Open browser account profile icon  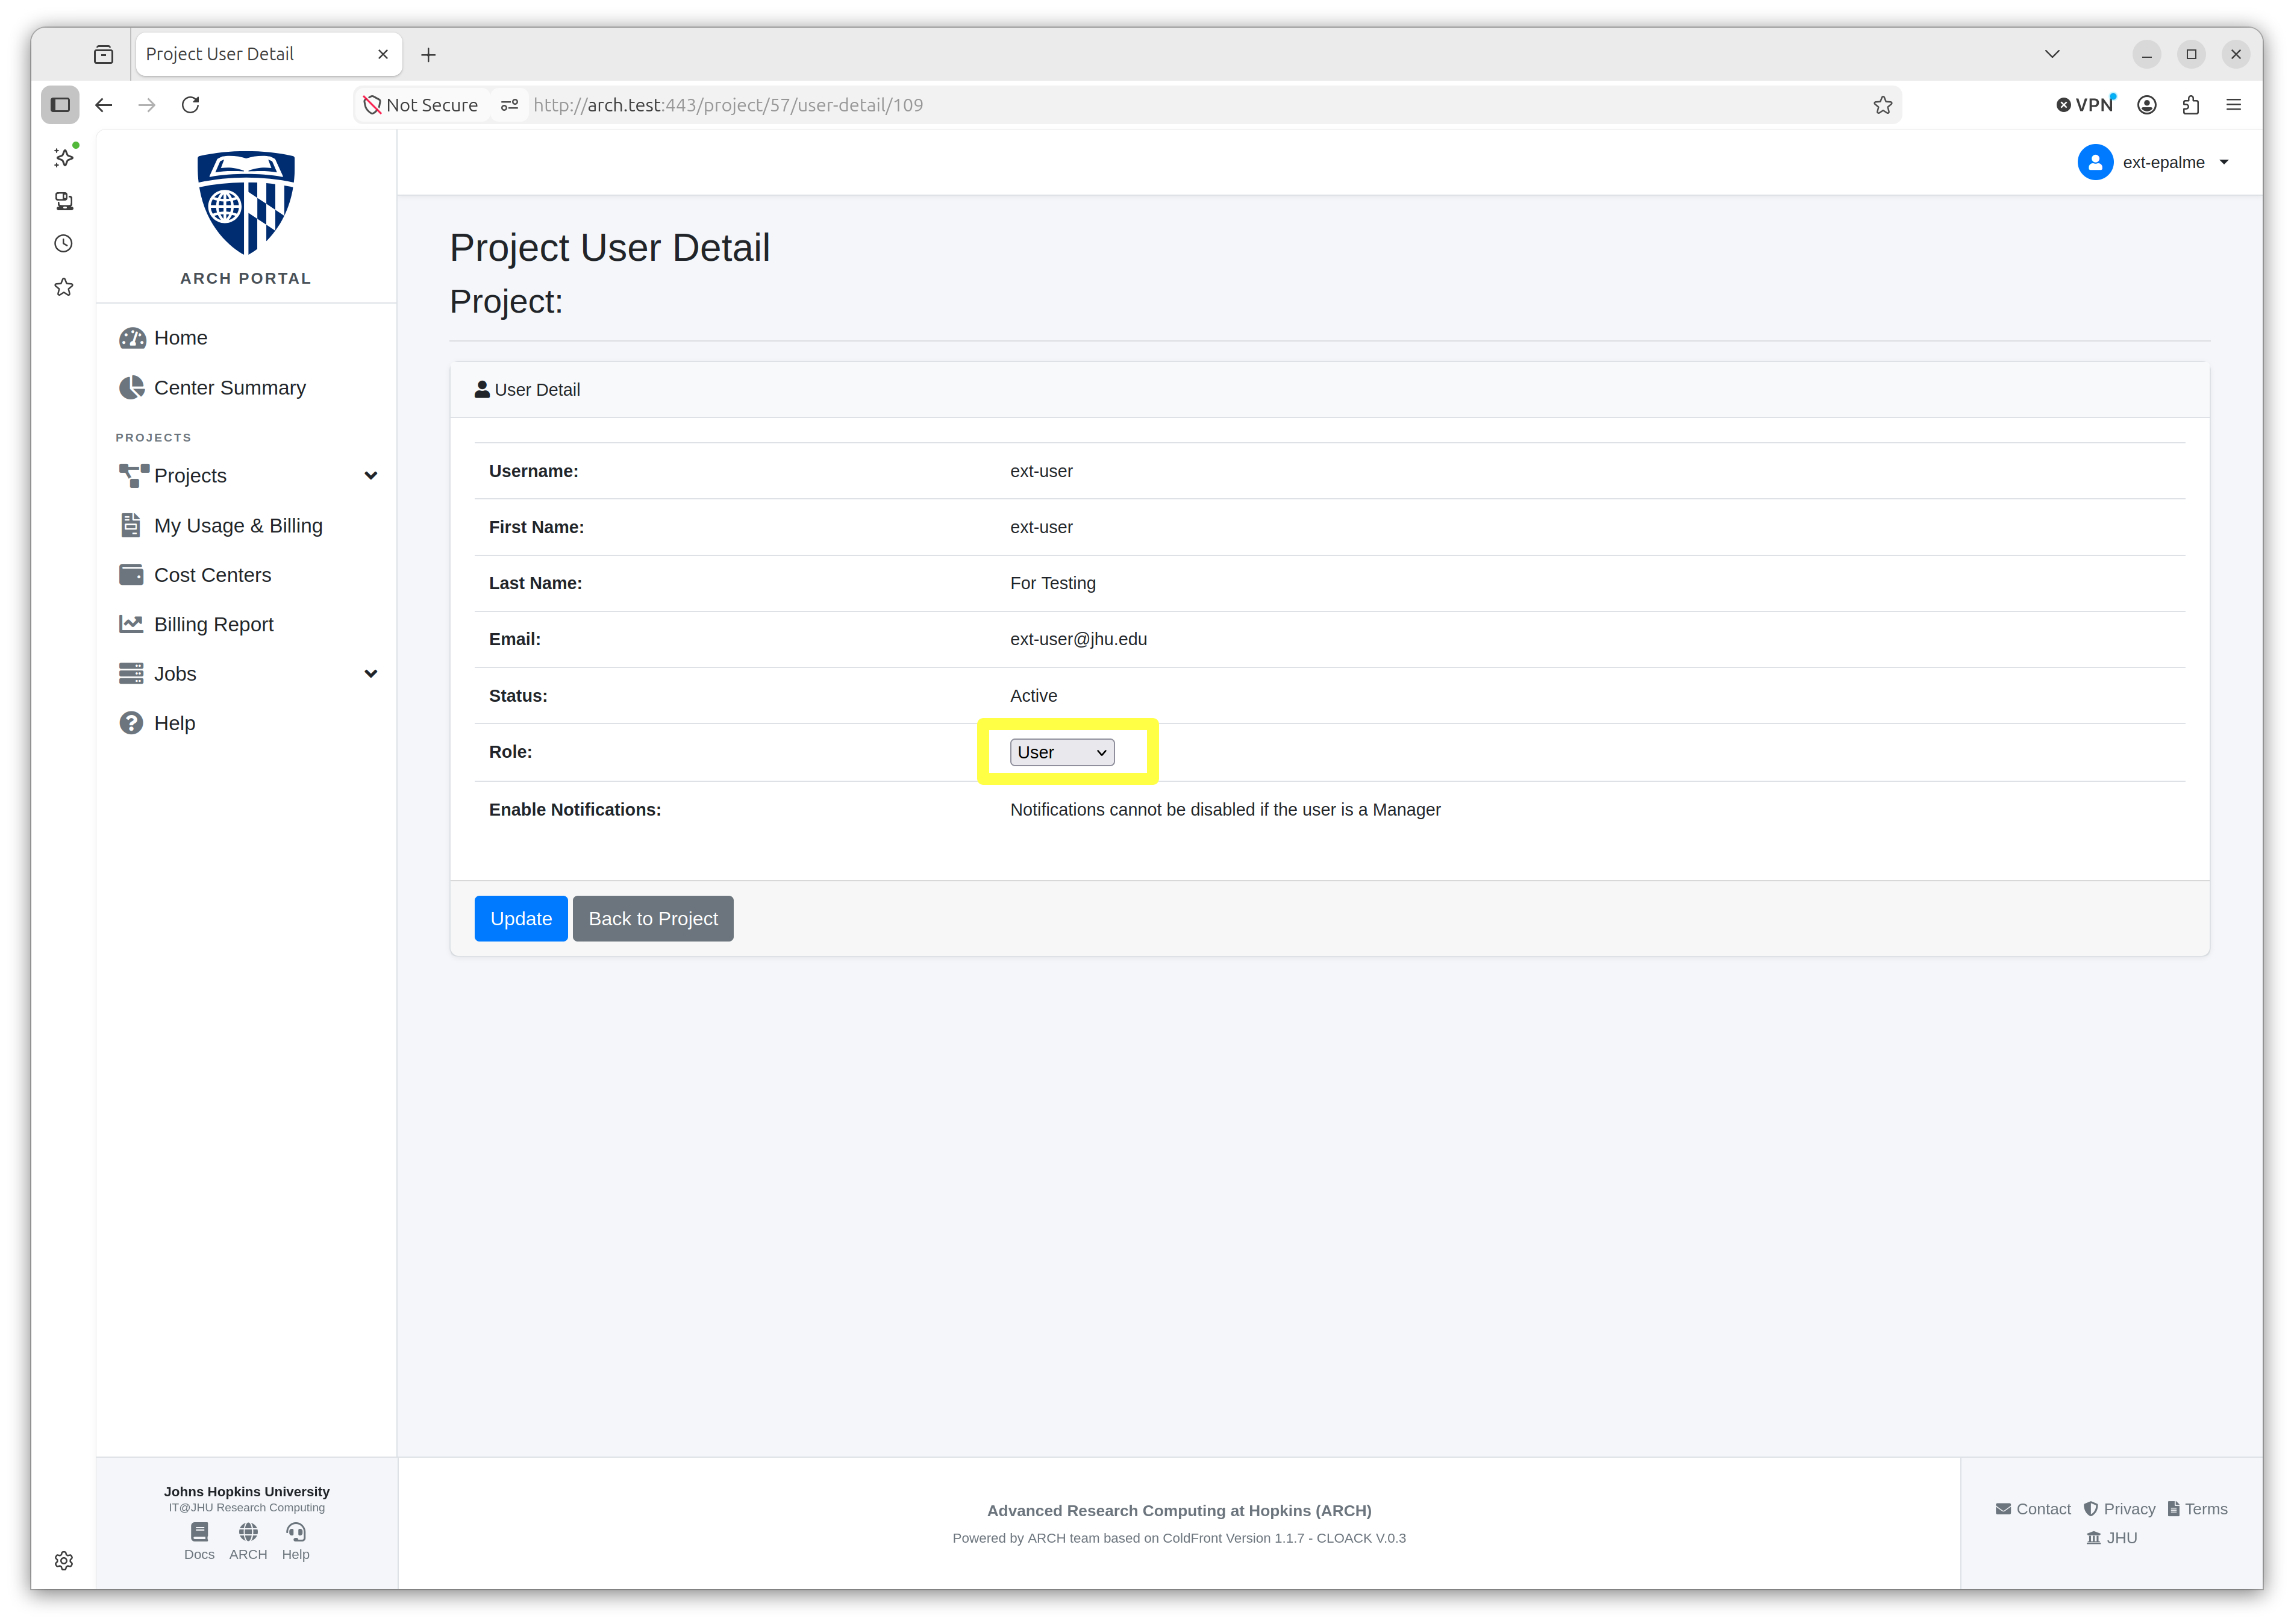[x=2146, y=105]
